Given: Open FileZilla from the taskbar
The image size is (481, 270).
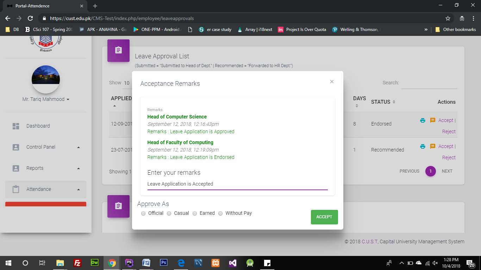Looking at the screenshot, I should point(77,263).
